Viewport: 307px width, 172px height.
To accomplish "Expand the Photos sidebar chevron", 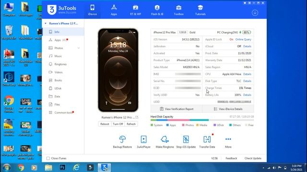I will (x=79, y=48).
